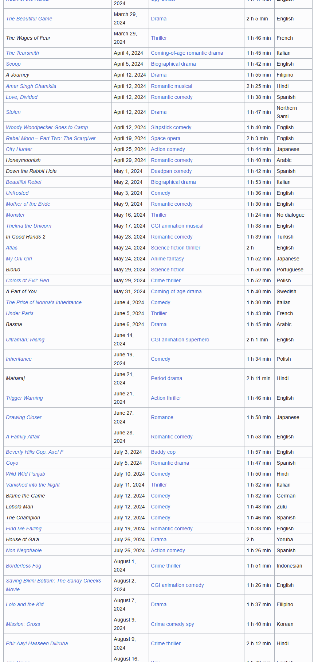Open Ultraman: Rising film link

(x=25, y=340)
